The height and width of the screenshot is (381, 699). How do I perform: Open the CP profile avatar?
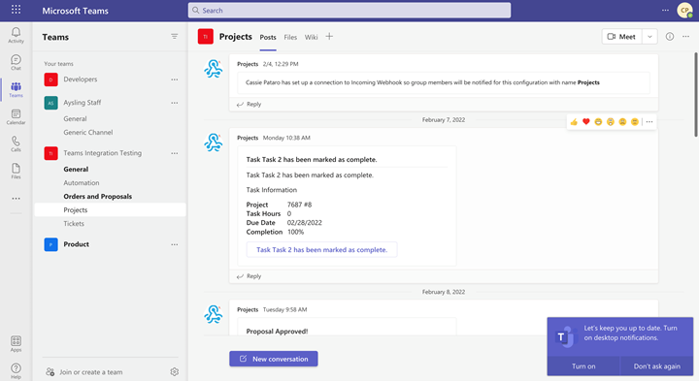pos(684,10)
